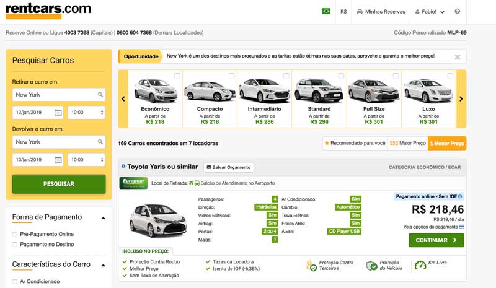Image resolution: width=496 pixels, height=288 pixels.
Task: Enable the Pagamento no Destino filter
Action: [14, 245]
